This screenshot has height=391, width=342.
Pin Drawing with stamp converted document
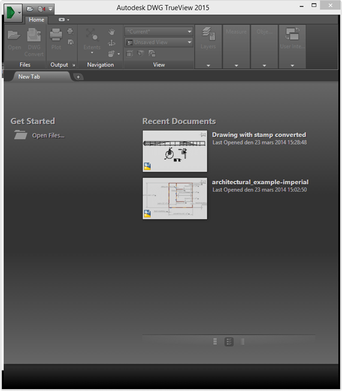pos(203,135)
